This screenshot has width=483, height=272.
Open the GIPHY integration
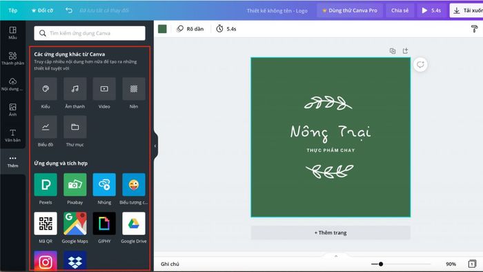click(104, 223)
